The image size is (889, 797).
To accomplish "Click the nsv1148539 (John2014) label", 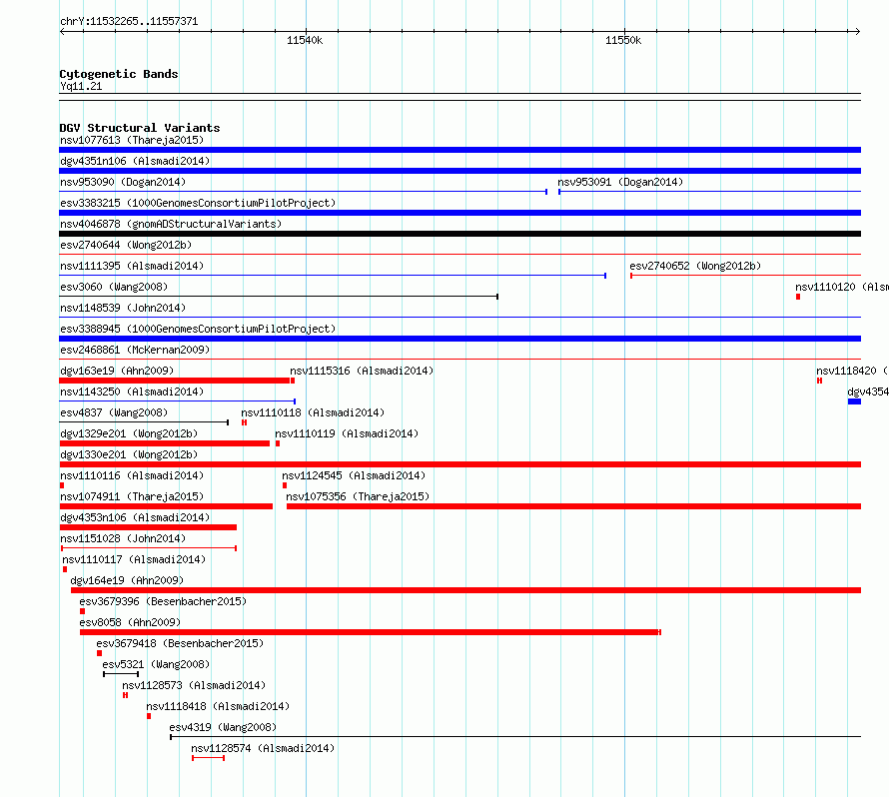I will [123, 308].
